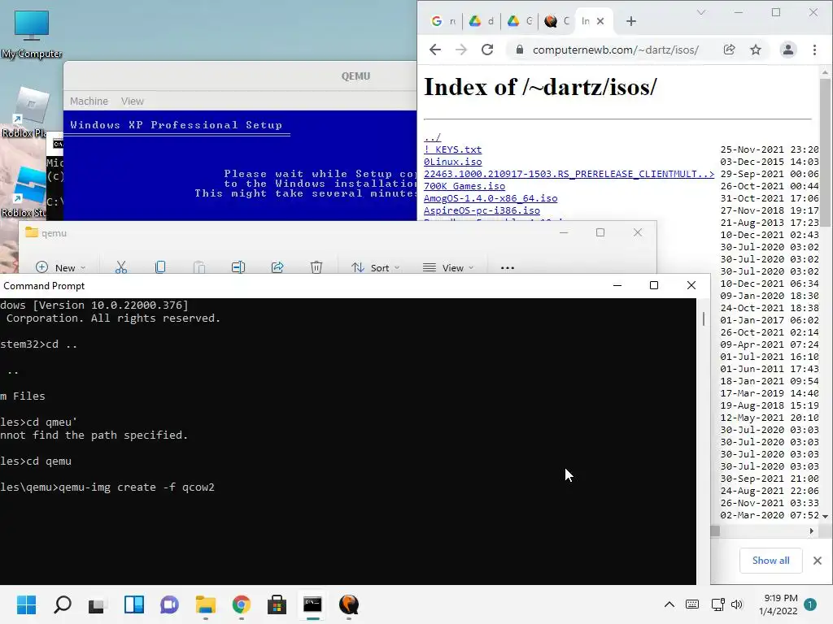Open the volume tray icon

pyautogui.click(x=737, y=604)
